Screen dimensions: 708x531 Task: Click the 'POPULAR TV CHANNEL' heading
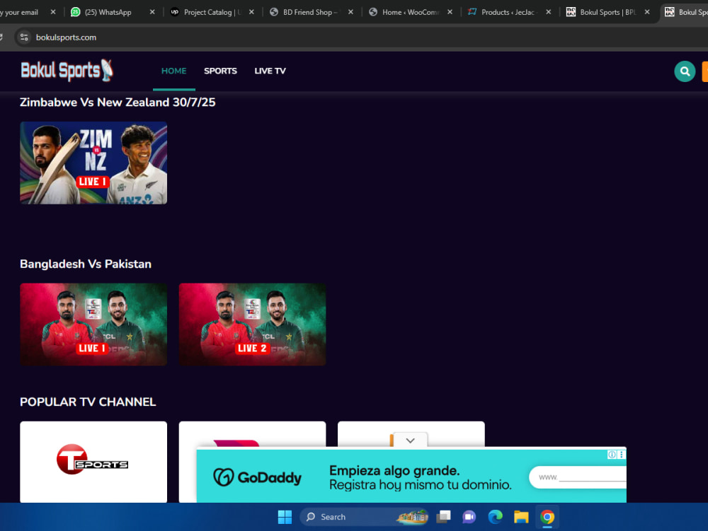88,402
